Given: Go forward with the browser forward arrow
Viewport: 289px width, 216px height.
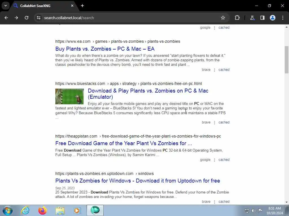Looking at the screenshot, I should pyautogui.click(x=16, y=18).
